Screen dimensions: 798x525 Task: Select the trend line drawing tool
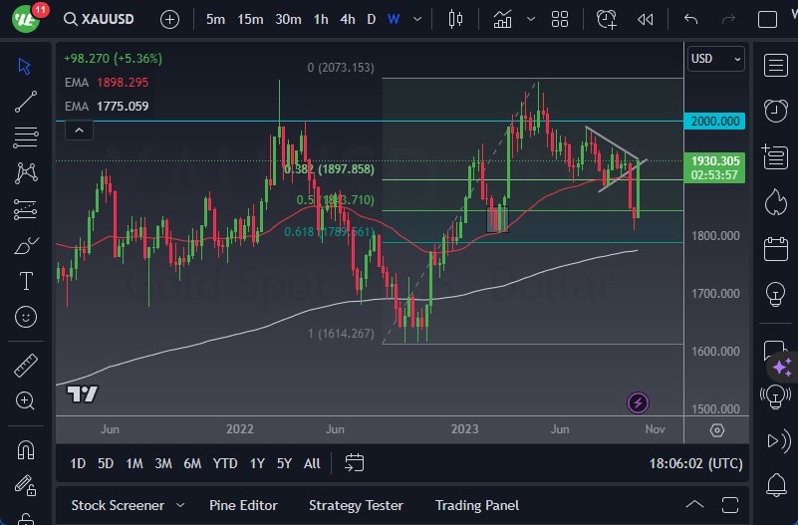pos(27,102)
